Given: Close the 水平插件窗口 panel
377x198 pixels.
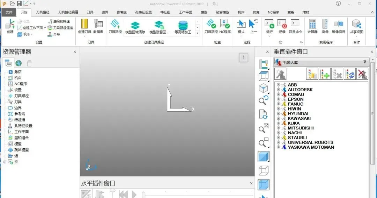Looking at the screenshot, I should pyautogui.click(x=251, y=183).
